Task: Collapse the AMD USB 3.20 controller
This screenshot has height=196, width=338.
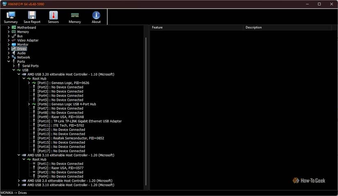Action: pyautogui.click(x=19, y=74)
